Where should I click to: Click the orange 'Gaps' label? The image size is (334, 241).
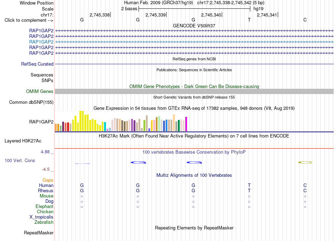click(48, 180)
